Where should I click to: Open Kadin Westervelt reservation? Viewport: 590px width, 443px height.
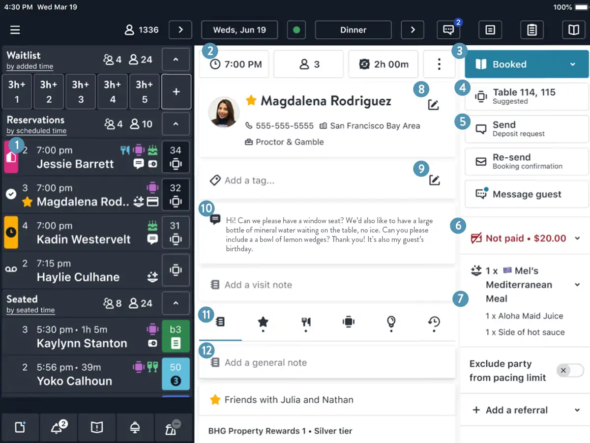[x=82, y=233]
